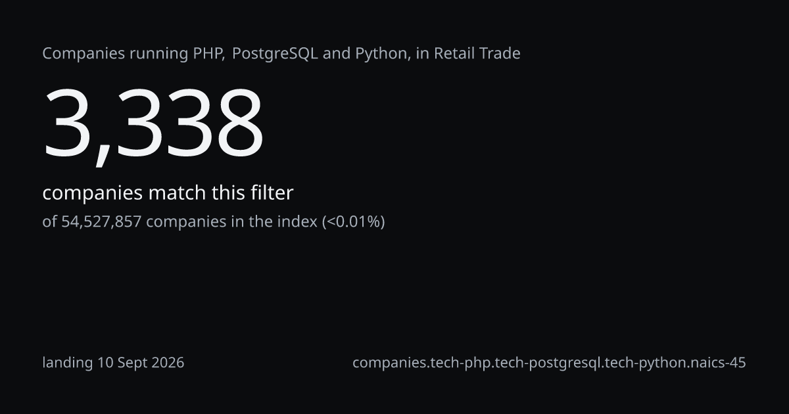Screen dimensions: 789x414
Task: Click the (<0.01%) percentage text
Action: (x=353, y=221)
